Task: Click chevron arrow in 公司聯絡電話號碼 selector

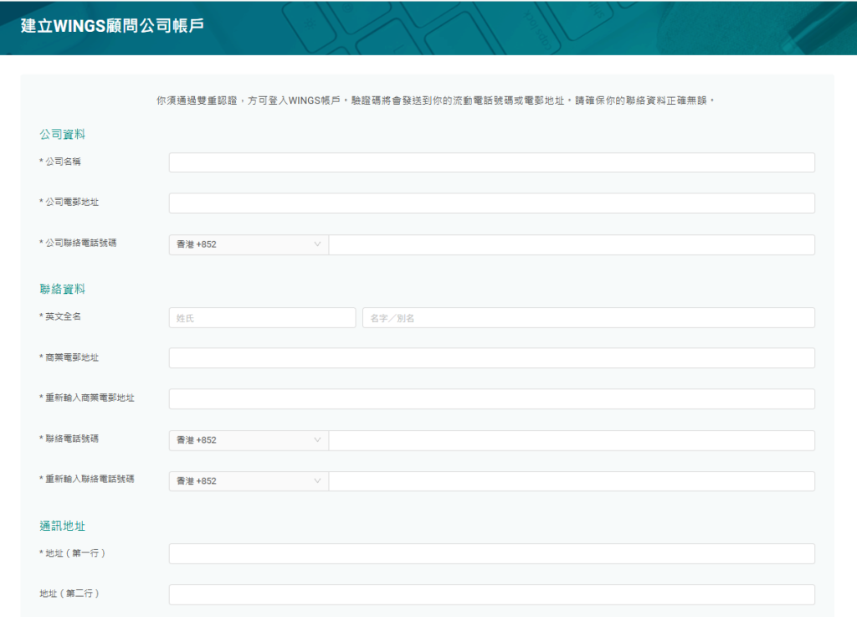Action: click(317, 244)
